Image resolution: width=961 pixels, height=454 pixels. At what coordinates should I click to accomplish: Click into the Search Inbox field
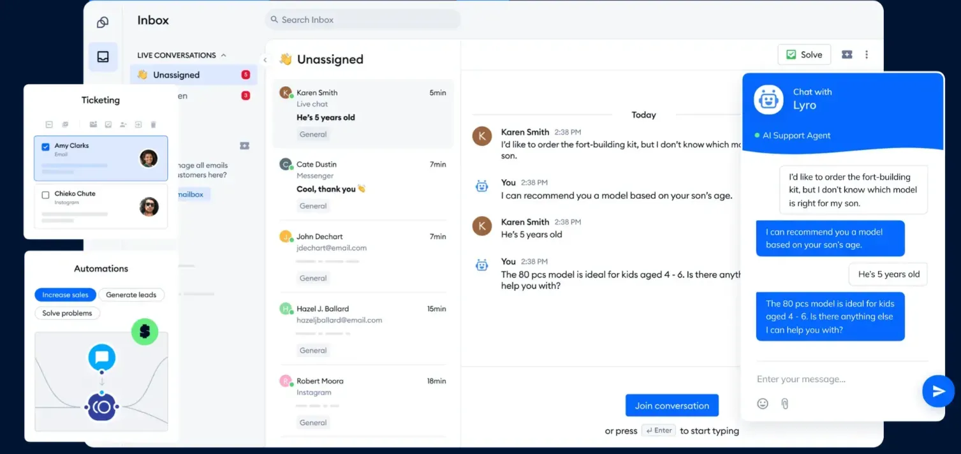[x=363, y=20]
